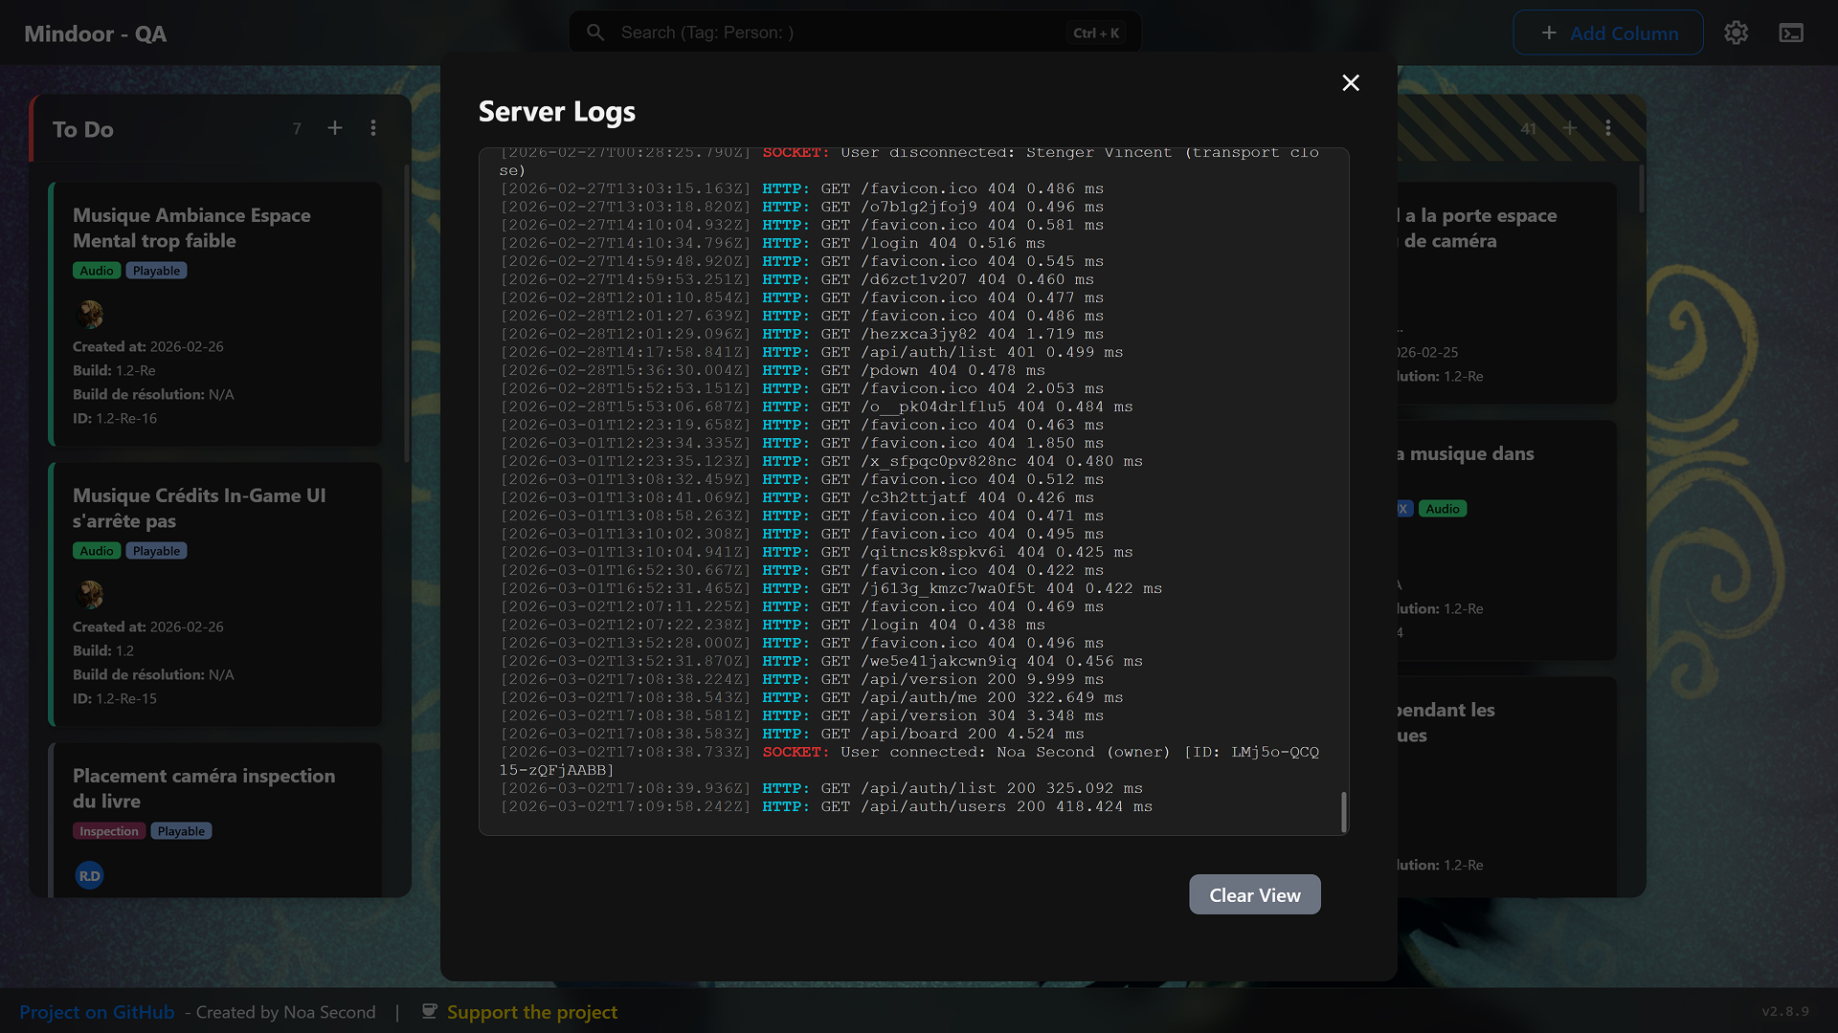Click the Audio tag on Musique Crédits card
The height and width of the screenshot is (1033, 1838).
[97, 551]
